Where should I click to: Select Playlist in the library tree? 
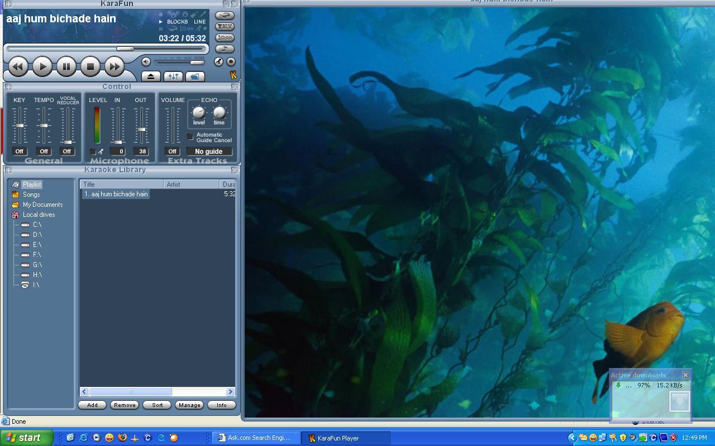(x=32, y=185)
